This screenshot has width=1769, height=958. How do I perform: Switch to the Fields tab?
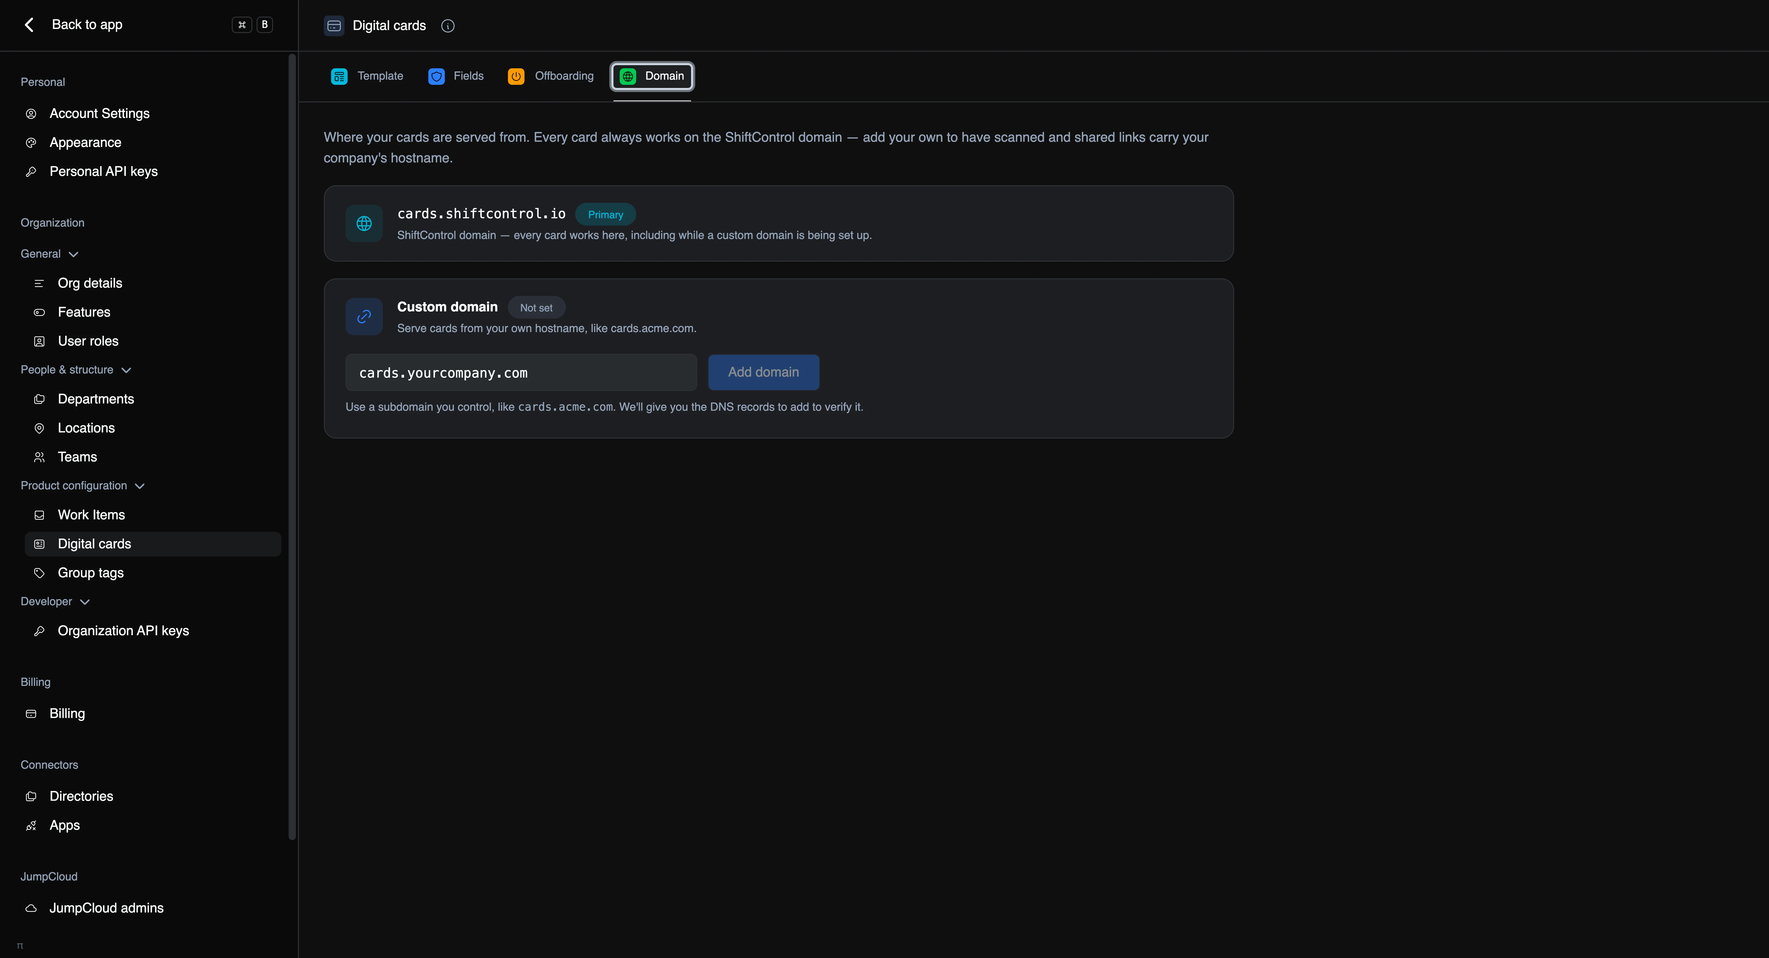(x=456, y=76)
